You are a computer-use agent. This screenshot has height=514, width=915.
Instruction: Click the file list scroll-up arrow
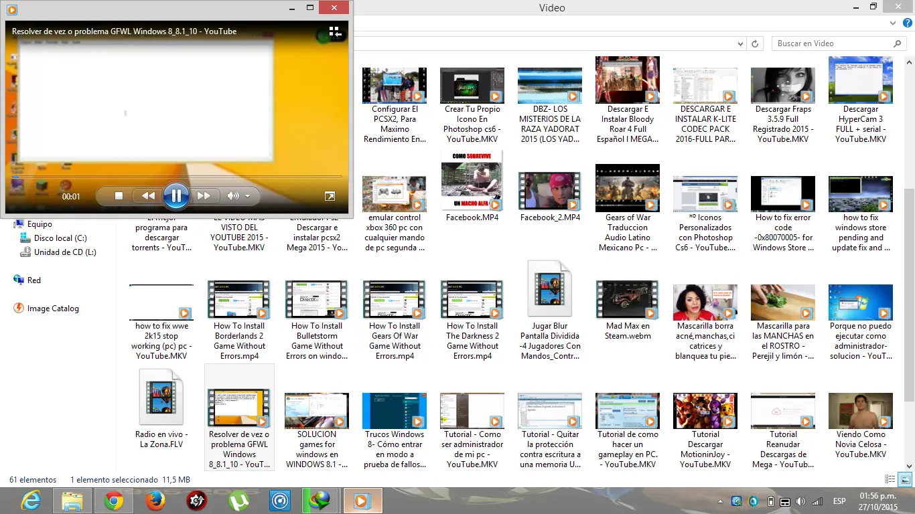(909, 62)
